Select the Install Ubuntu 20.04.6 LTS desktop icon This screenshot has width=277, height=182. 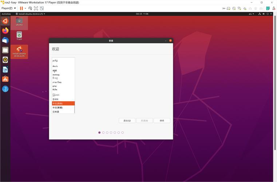tap(19, 52)
